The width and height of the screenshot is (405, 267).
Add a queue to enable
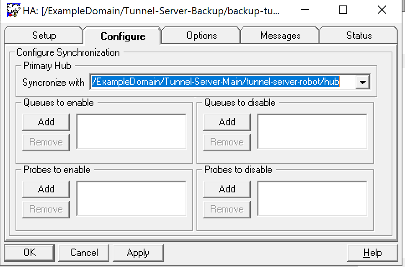[x=46, y=122]
